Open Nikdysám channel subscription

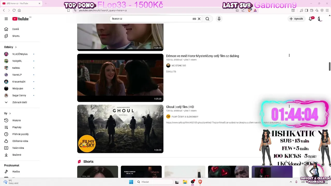click(20, 88)
